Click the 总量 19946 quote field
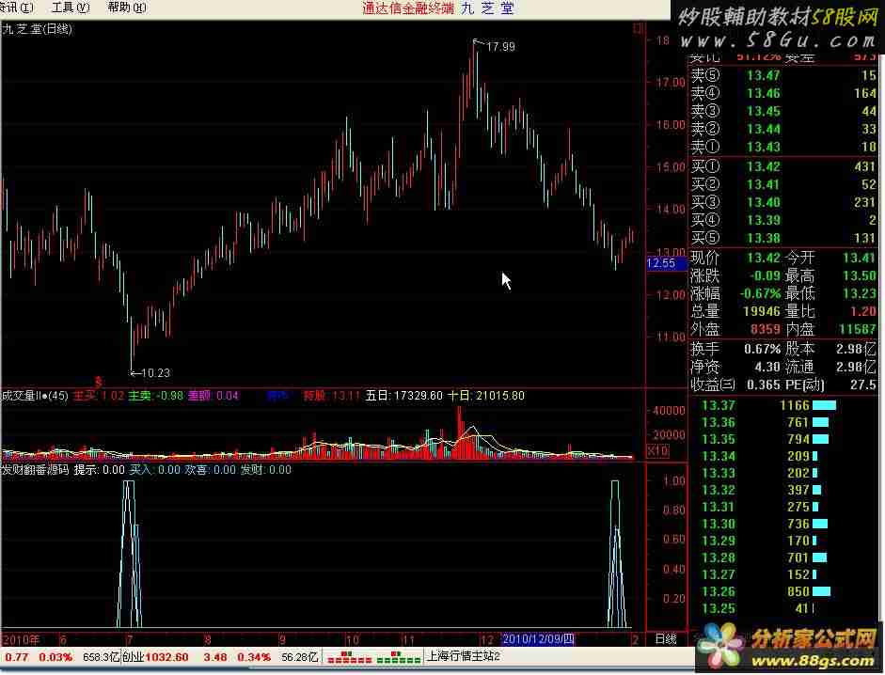 pyautogui.click(x=735, y=311)
